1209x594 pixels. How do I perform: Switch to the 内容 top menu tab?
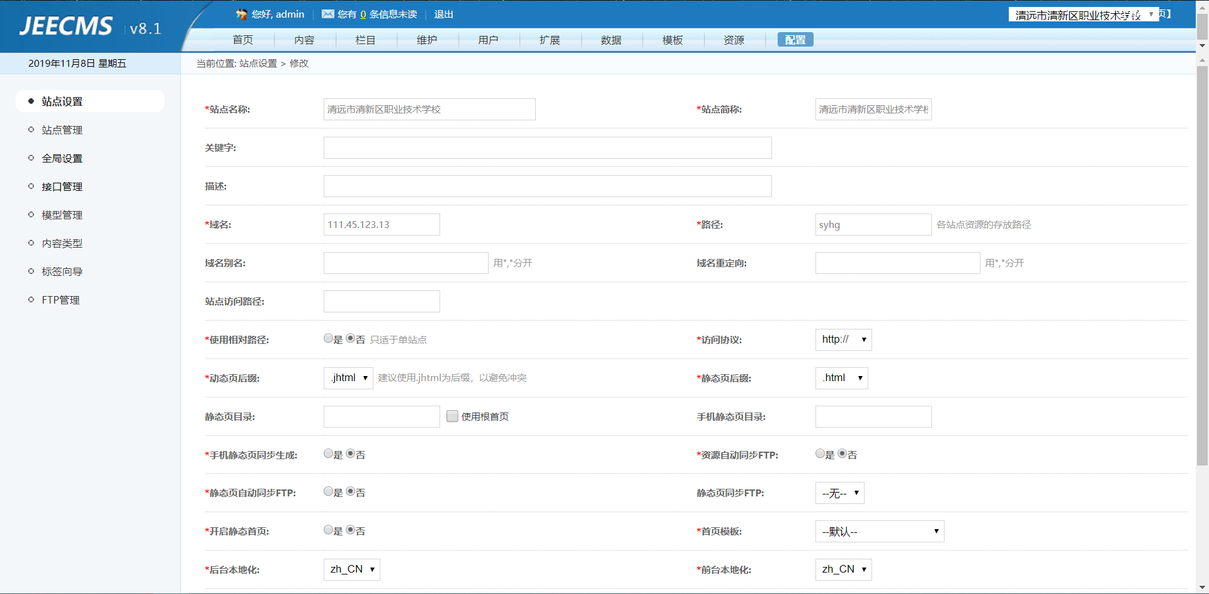coord(304,40)
